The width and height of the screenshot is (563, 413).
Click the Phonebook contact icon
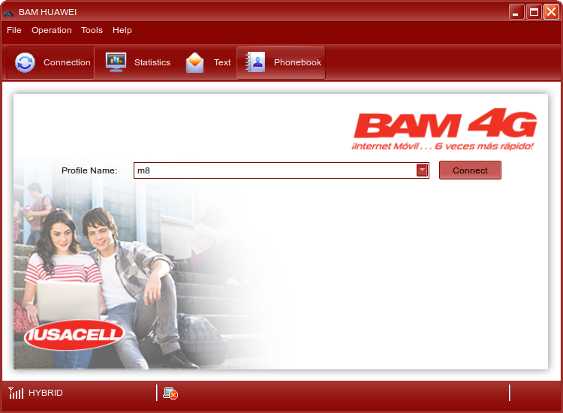pos(255,62)
